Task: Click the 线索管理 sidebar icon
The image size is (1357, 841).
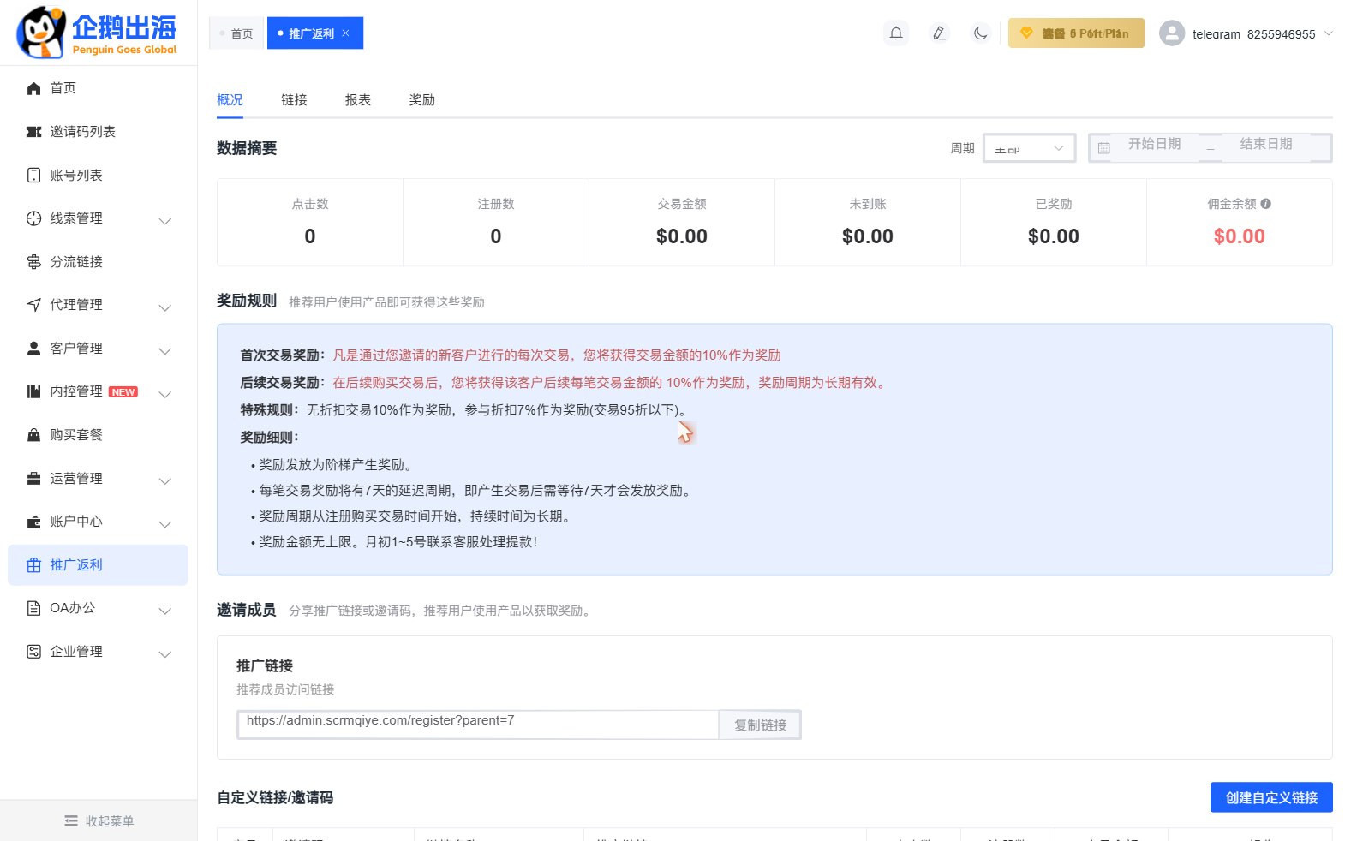Action: (33, 218)
